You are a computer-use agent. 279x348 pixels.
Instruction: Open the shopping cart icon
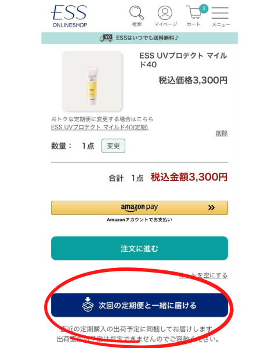pyautogui.click(x=193, y=12)
